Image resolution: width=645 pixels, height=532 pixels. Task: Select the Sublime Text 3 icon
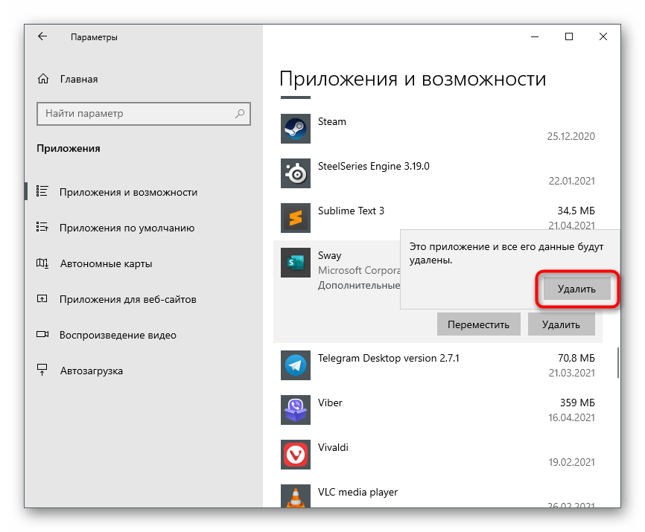[296, 218]
